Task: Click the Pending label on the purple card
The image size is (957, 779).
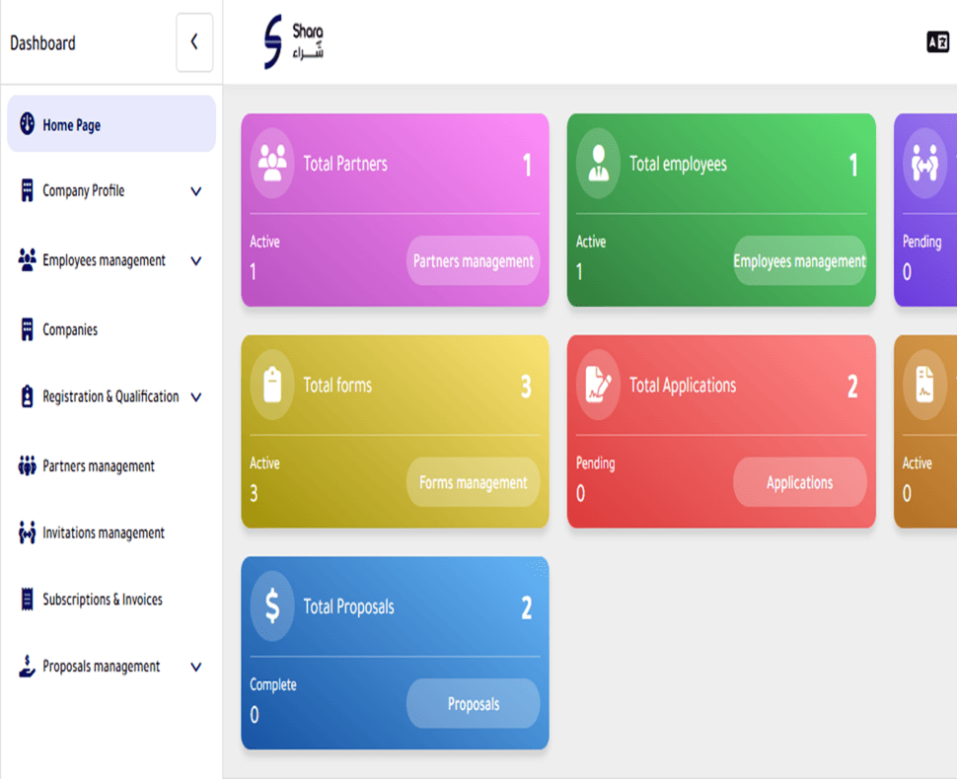Action: click(921, 242)
